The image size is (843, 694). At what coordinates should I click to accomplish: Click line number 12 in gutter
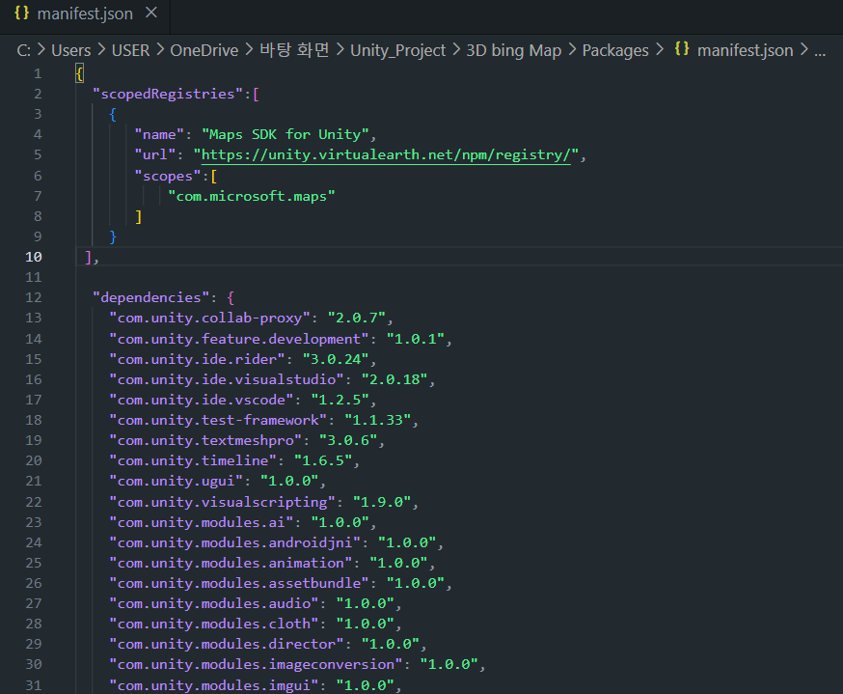point(34,297)
